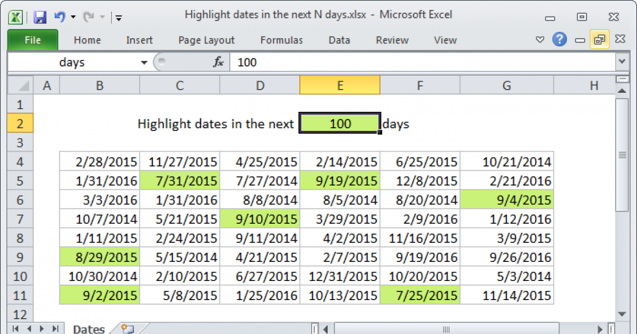
Task: Open the File menu
Action: point(32,40)
